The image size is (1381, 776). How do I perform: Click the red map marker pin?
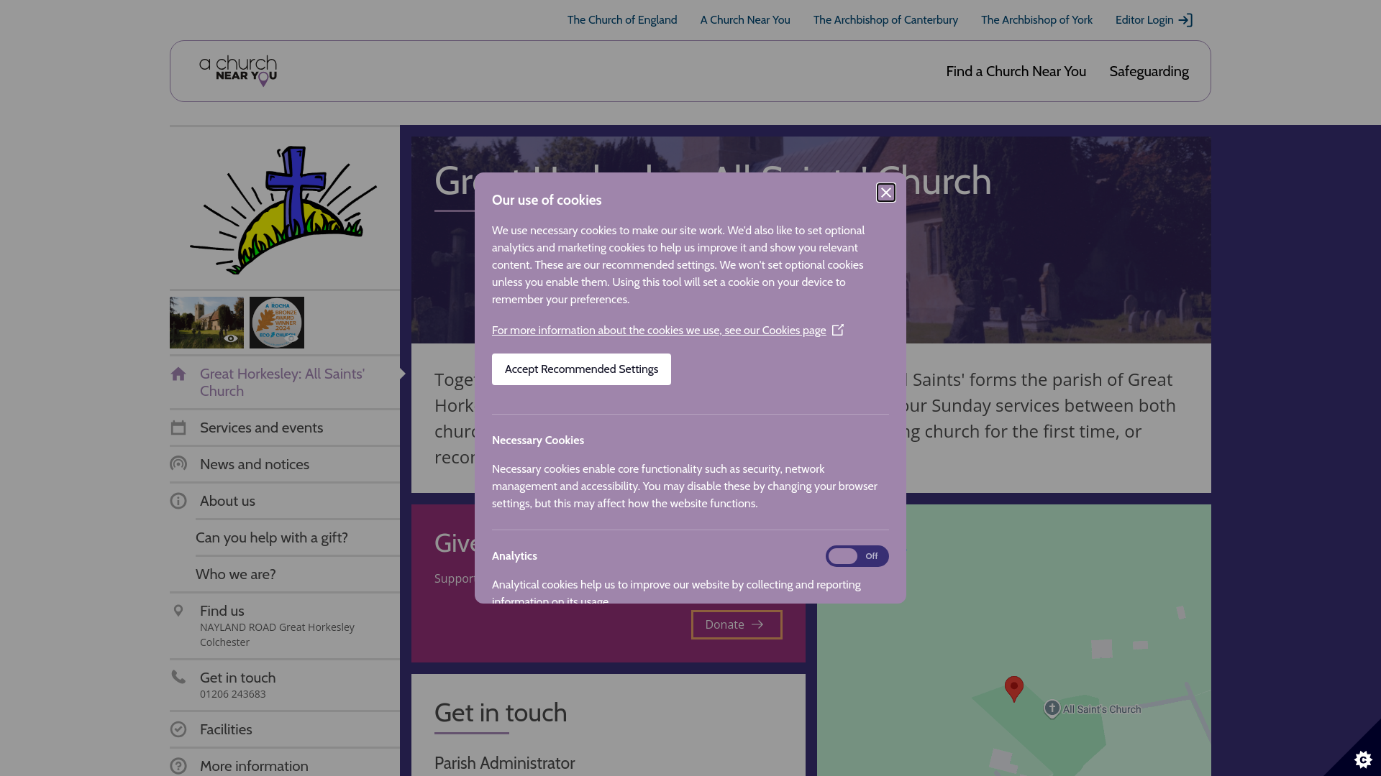(x=1014, y=688)
